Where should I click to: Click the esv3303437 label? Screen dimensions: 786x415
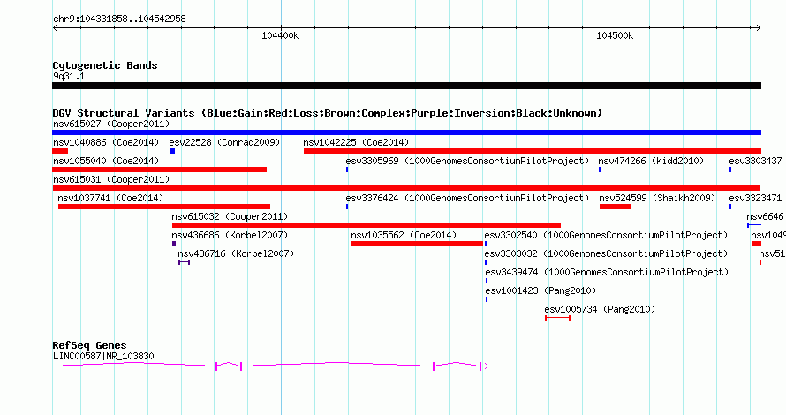[x=755, y=161]
